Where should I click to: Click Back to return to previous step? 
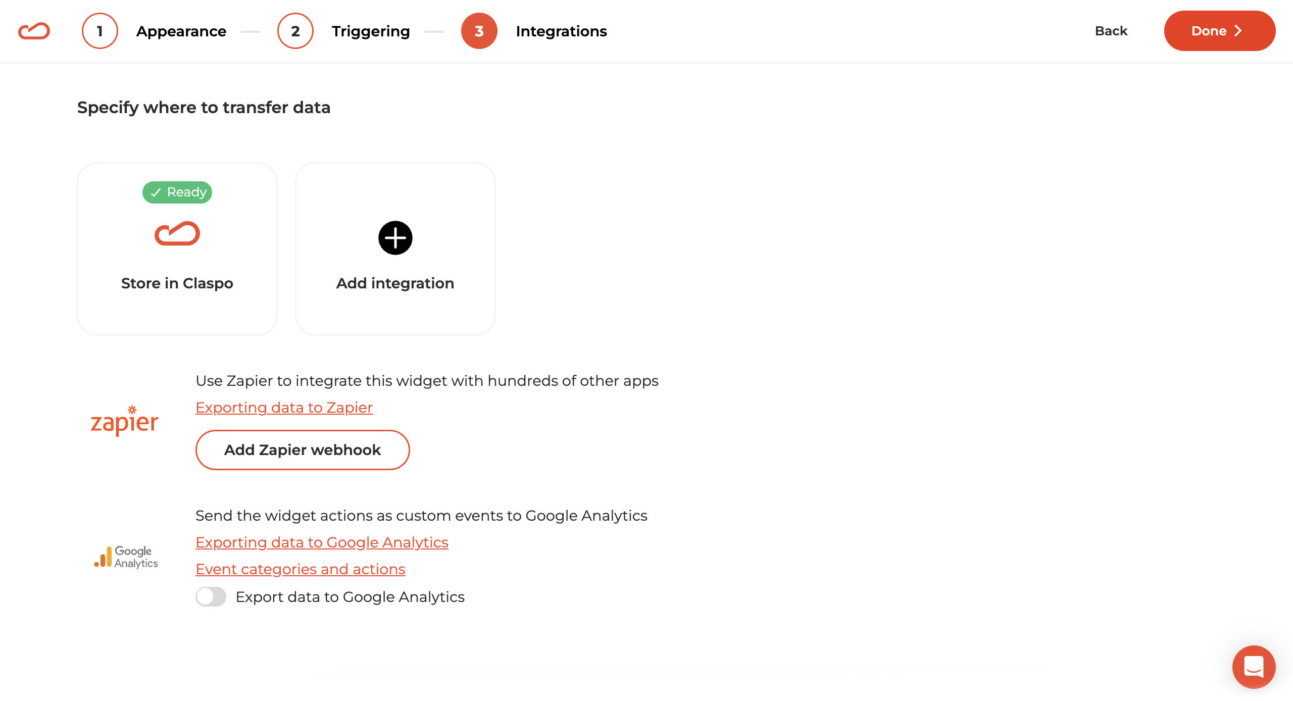click(x=1111, y=31)
